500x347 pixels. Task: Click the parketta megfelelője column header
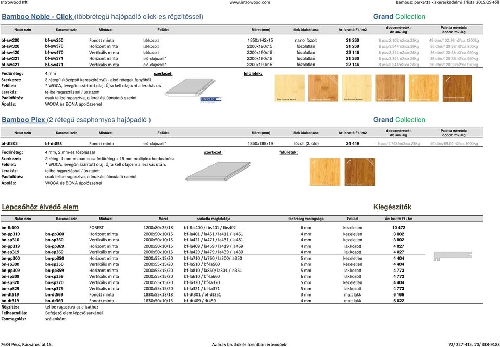[x=214, y=219]
